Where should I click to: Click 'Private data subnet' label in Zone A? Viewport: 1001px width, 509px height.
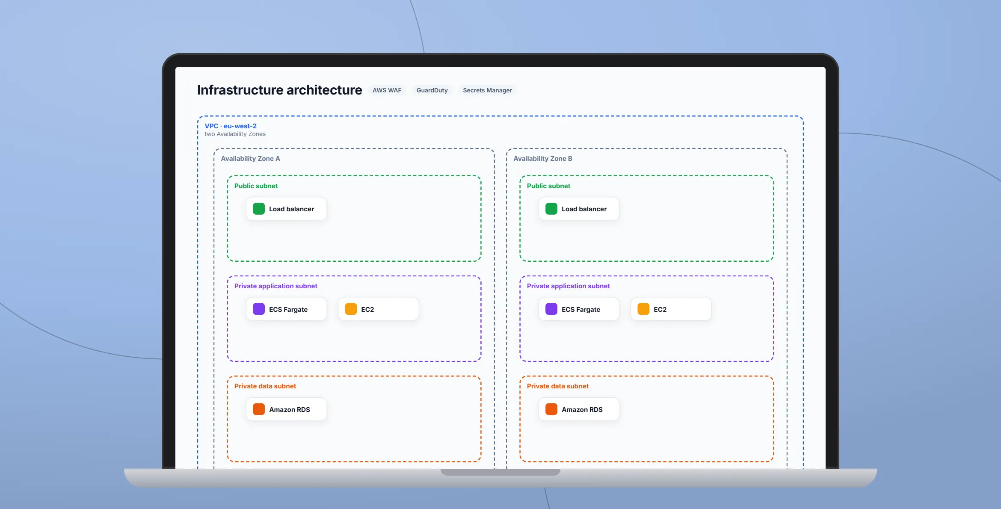(265, 386)
